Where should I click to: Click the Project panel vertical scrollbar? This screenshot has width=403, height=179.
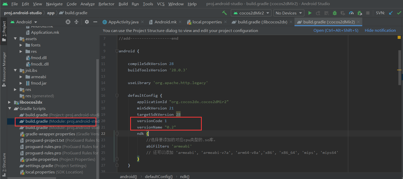click(98, 119)
